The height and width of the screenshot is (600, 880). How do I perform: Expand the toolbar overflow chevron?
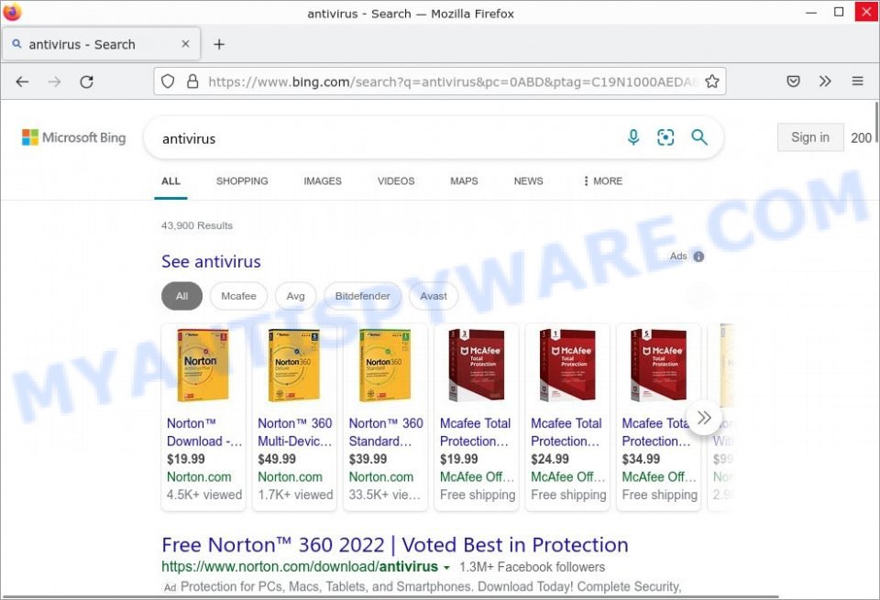click(x=825, y=82)
